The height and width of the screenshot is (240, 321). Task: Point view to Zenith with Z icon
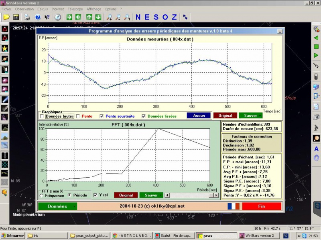pyautogui.click(x=174, y=17)
